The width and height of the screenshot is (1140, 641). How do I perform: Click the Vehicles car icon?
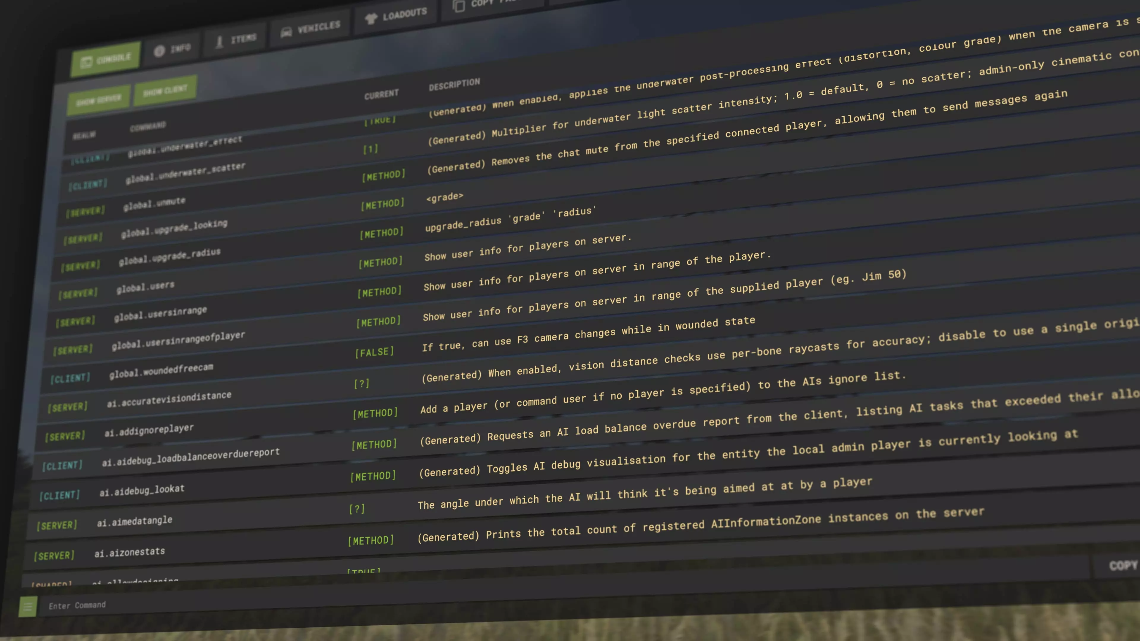click(x=286, y=32)
